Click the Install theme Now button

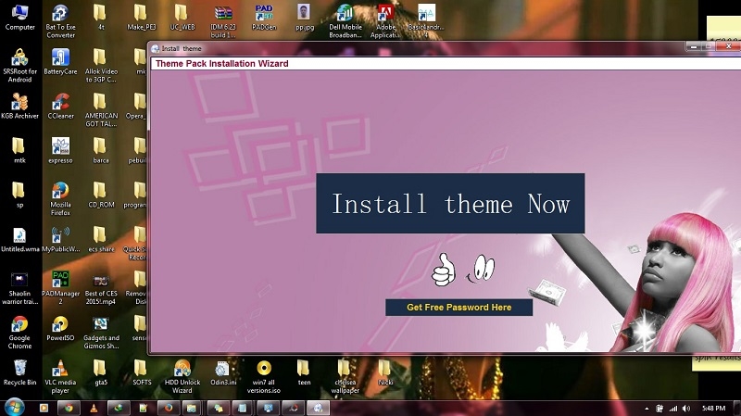(x=450, y=204)
